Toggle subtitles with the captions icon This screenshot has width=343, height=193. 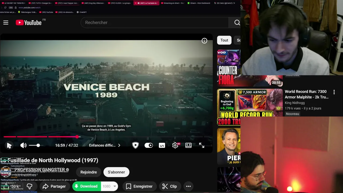[x=162, y=145]
